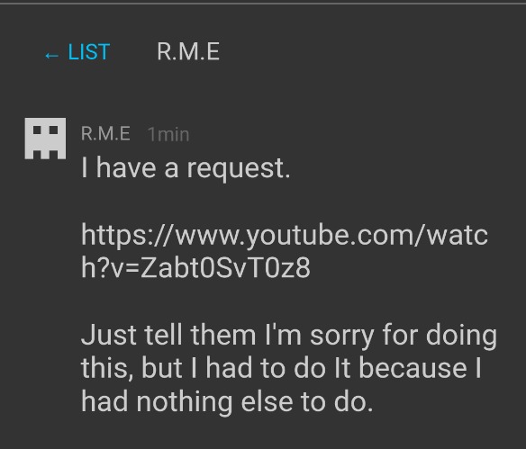Click the word "else" in the final line
Screen dimensions: 526x449
click(x=267, y=401)
